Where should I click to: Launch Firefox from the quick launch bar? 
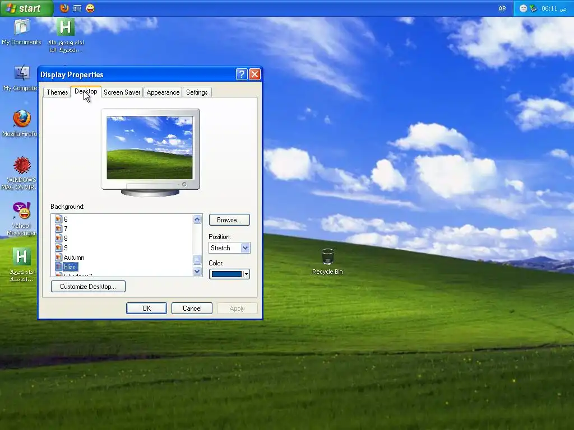pyautogui.click(x=64, y=8)
